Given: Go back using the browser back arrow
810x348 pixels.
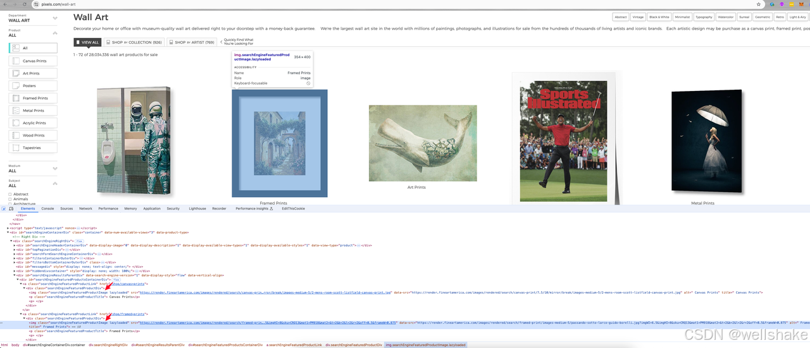Looking at the screenshot, I should click(x=4, y=4).
